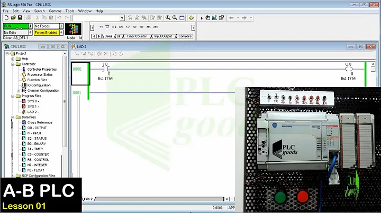The width and height of the screenshot is (381, 213).
Task: Open the O0 - OUTPUT data file
Action: click(x=37, y=128)
